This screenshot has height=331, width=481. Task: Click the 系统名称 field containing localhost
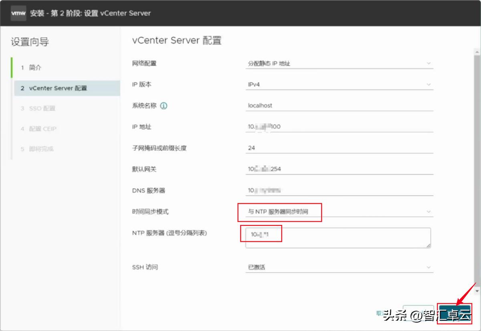339,106
